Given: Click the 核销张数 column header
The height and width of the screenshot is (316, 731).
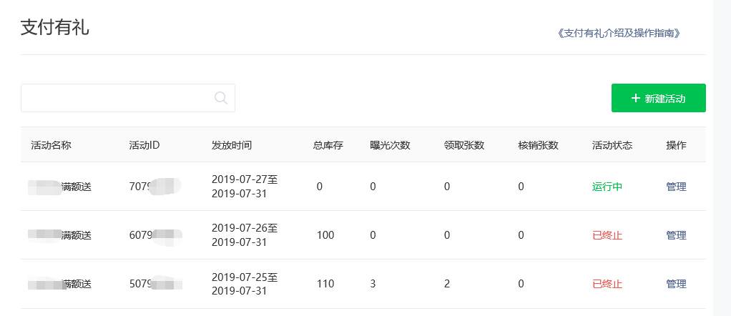Looking at the screenshot, I should click(538, 145).
